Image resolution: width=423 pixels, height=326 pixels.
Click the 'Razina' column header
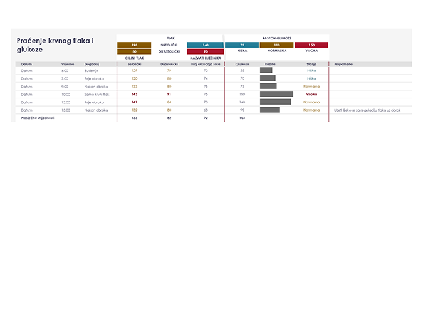pyautogui.click(x=270, y=64)
